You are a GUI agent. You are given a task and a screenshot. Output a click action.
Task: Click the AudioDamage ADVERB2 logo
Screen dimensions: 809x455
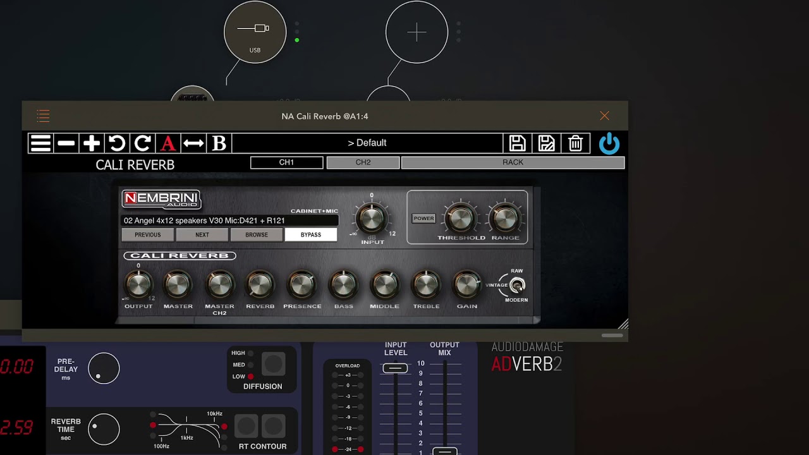coord(527,358)
